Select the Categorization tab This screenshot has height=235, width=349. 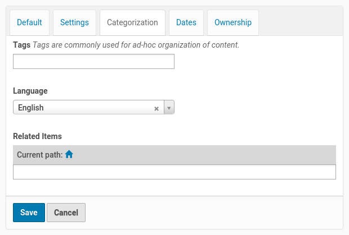132,23
